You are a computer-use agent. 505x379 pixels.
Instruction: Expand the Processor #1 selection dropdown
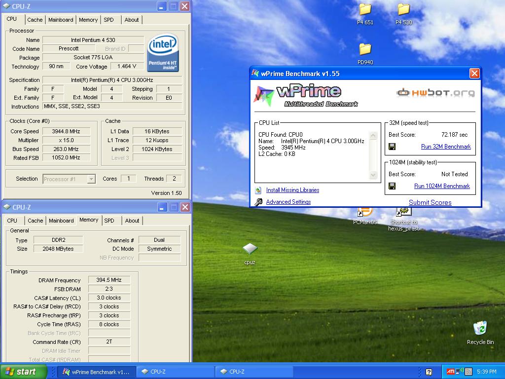pyautogui.click(x=91, y=179)
